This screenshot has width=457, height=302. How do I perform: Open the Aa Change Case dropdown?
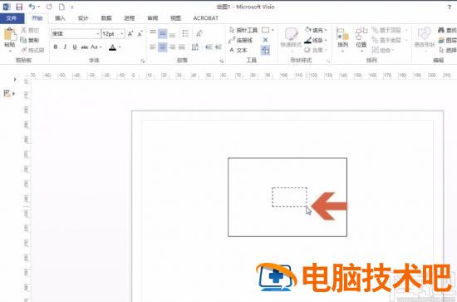point(96,47)
